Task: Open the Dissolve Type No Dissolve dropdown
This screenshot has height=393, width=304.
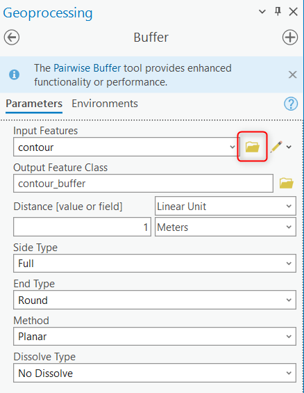Action: pos(155,373)
